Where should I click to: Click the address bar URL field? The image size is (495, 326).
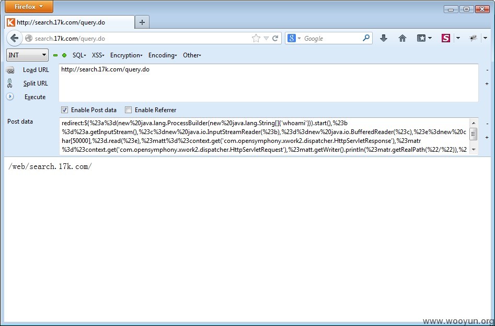(x=142, y=39)
